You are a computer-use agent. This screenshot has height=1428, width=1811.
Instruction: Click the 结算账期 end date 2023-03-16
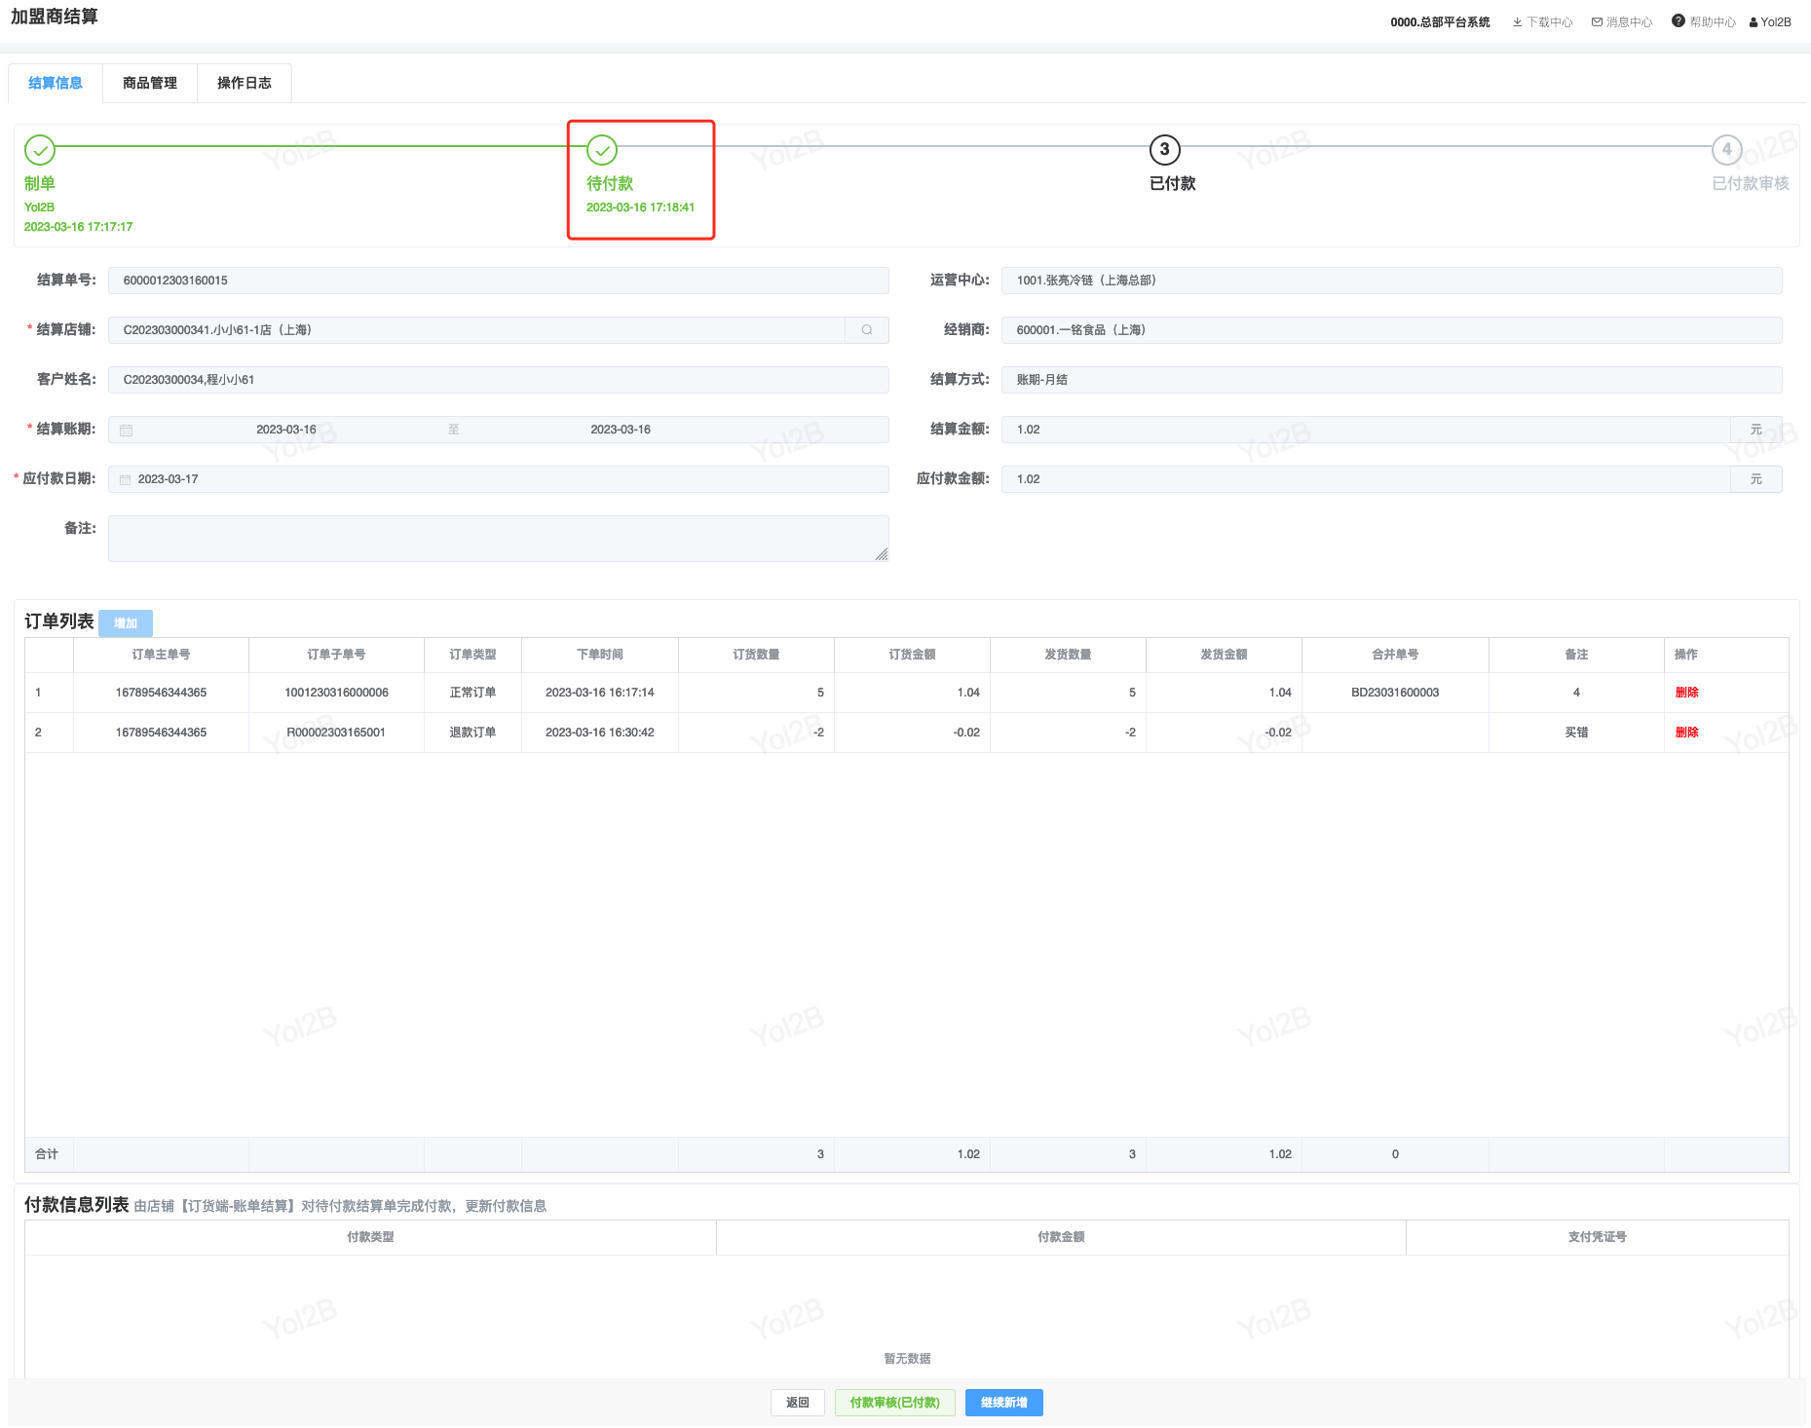pos(621,430)
